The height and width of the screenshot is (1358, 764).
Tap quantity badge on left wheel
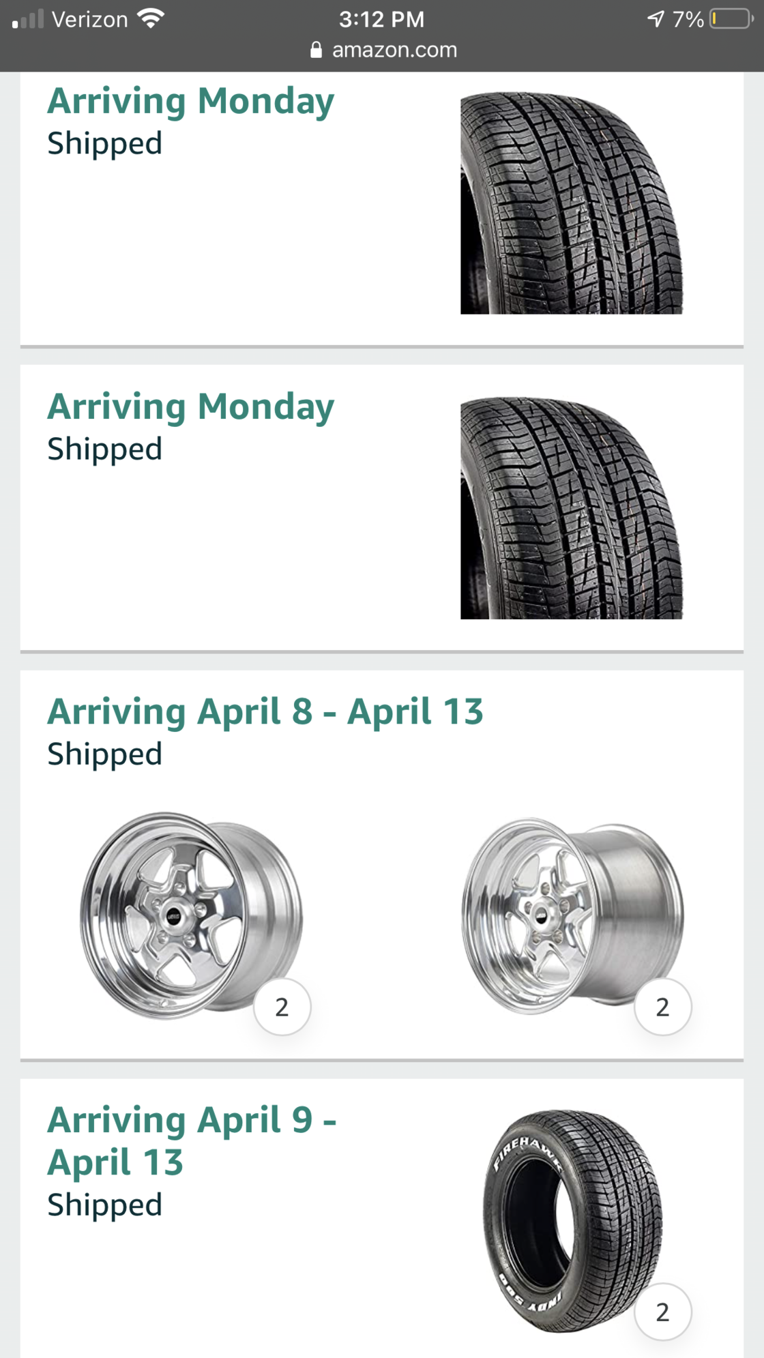click(282, 1007)
